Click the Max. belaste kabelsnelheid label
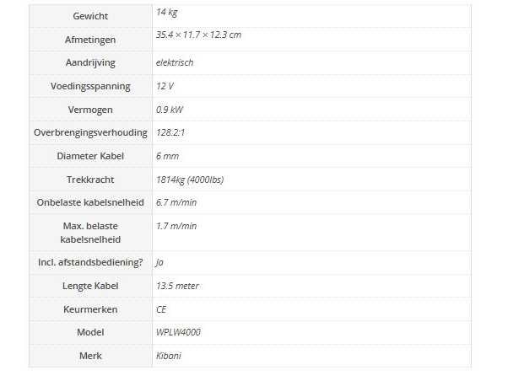508x381 pixels. [90, 233]
